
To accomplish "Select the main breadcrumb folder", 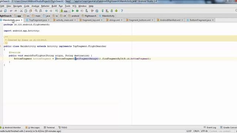I will point(36,16).
